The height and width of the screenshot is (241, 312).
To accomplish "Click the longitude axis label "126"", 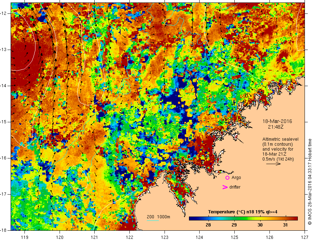I will (269, 237).
